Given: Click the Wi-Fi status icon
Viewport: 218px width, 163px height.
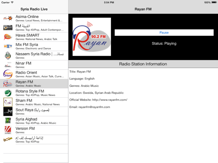Looking at the screenshot, I should [12, 2].
